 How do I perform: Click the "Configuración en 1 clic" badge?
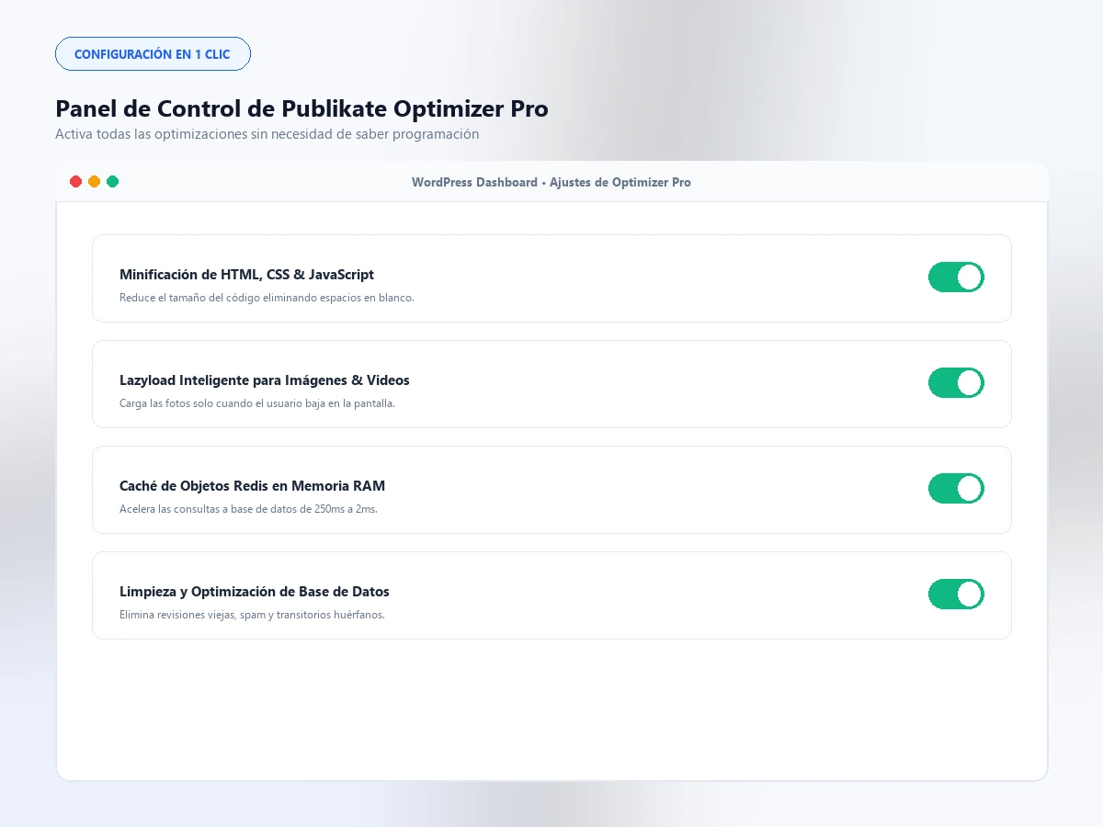[x=153, y=54]
